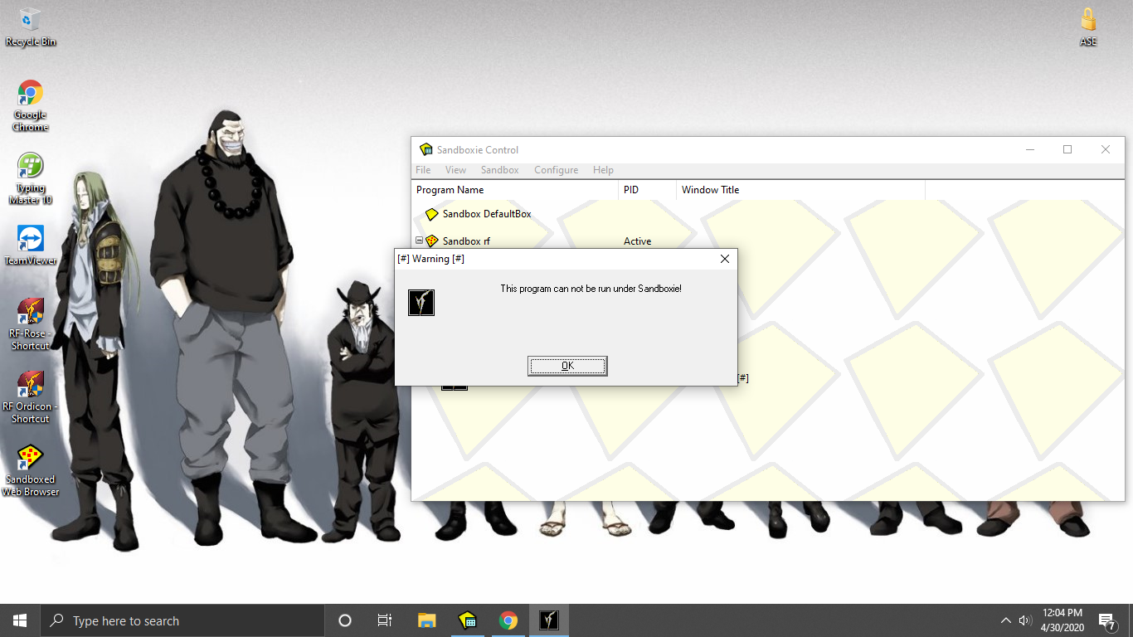Open the Help menu in Sandboxie Control
This screenshot has height=637, width=1133.
pyautogui.click(x=603, y=170)
